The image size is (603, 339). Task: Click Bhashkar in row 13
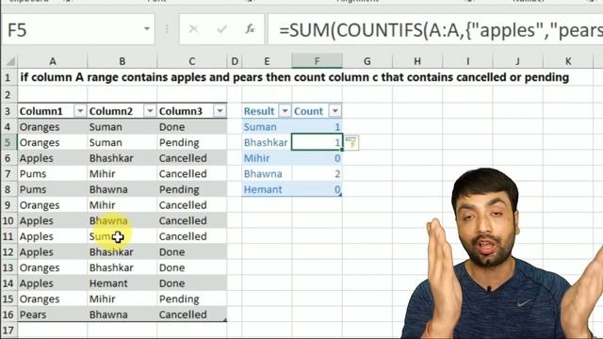(x=111, y=267)
